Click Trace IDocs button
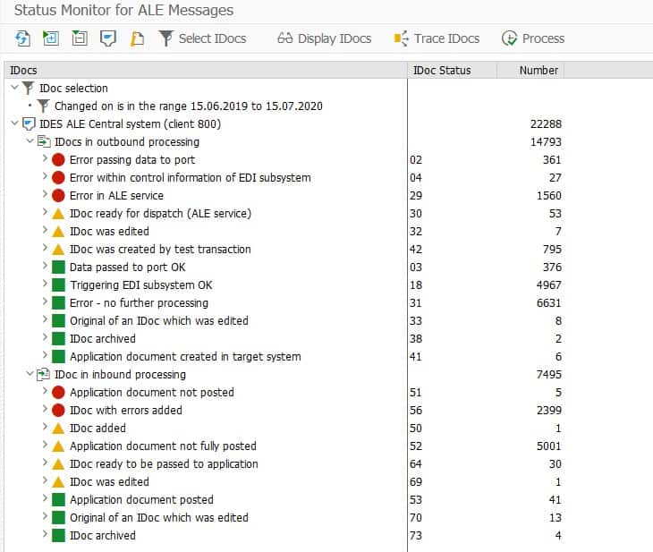This screenshot has height=552, width=653. (437, 38)
